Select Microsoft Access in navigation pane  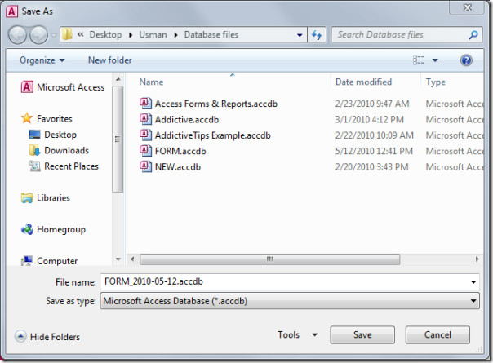point(63,87)
